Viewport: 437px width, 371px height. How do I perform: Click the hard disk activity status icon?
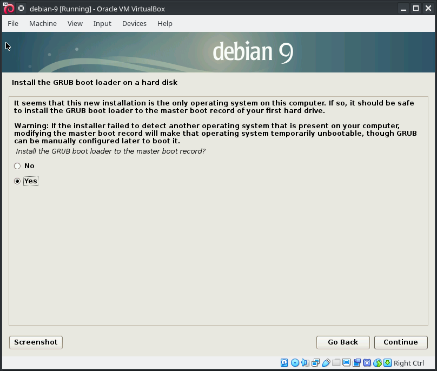click(284, 363)
